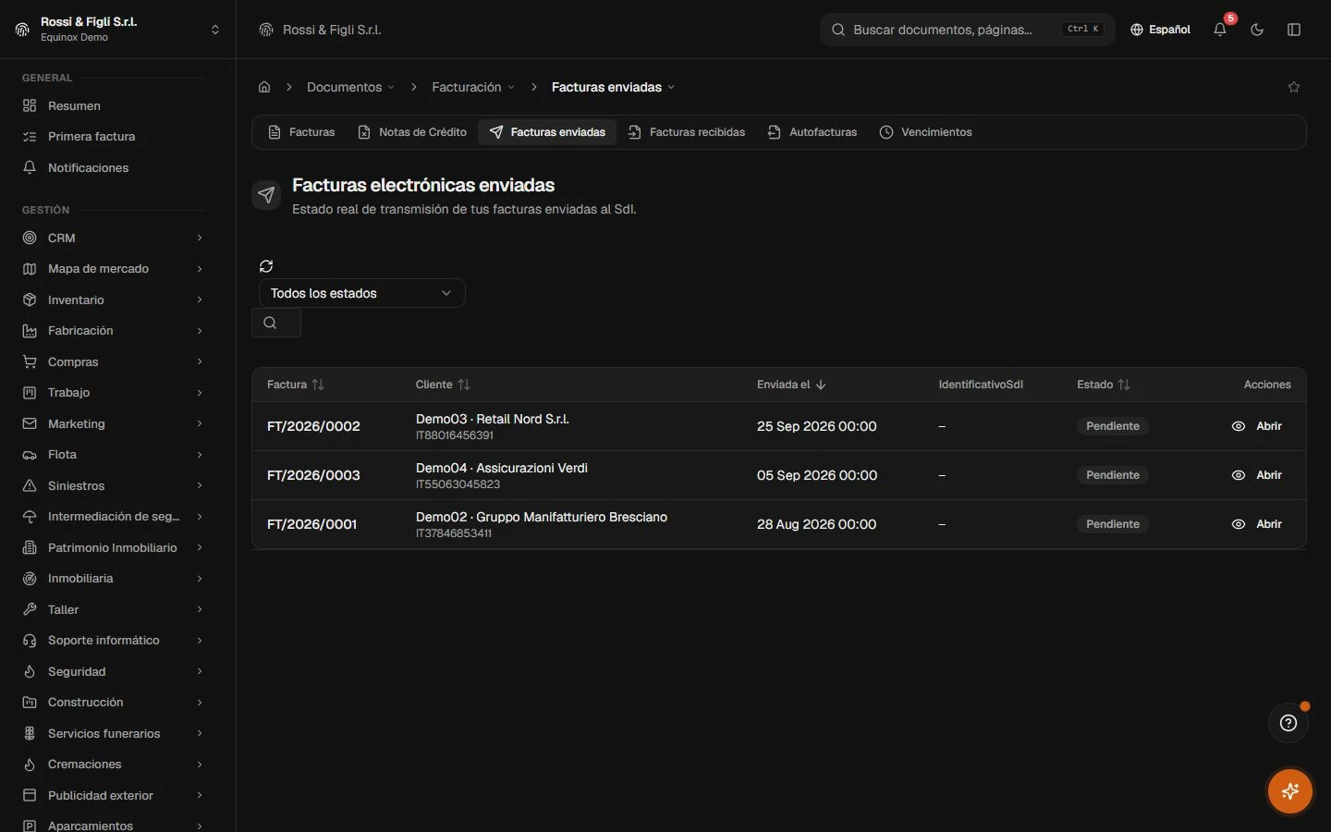Switch to the Facturas recibidas tab
Viewport: 1331px width, 832px height.
(x=687, y=132)
